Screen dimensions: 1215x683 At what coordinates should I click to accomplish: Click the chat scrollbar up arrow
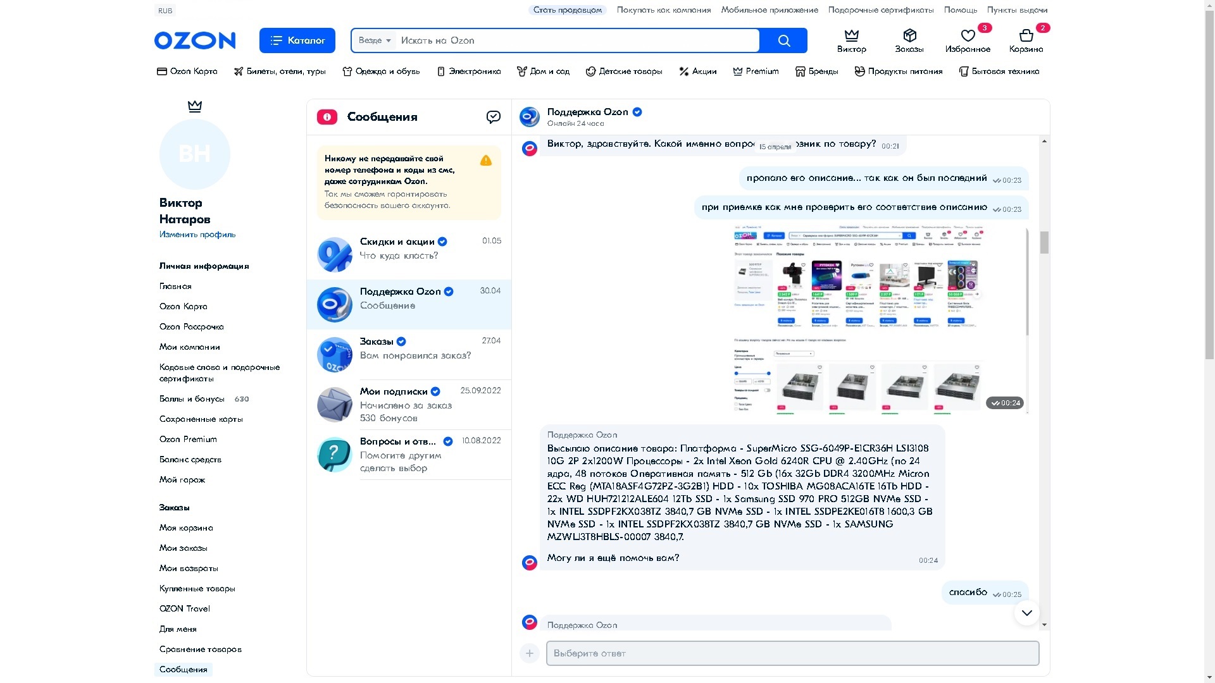[x=1044, y=141]
